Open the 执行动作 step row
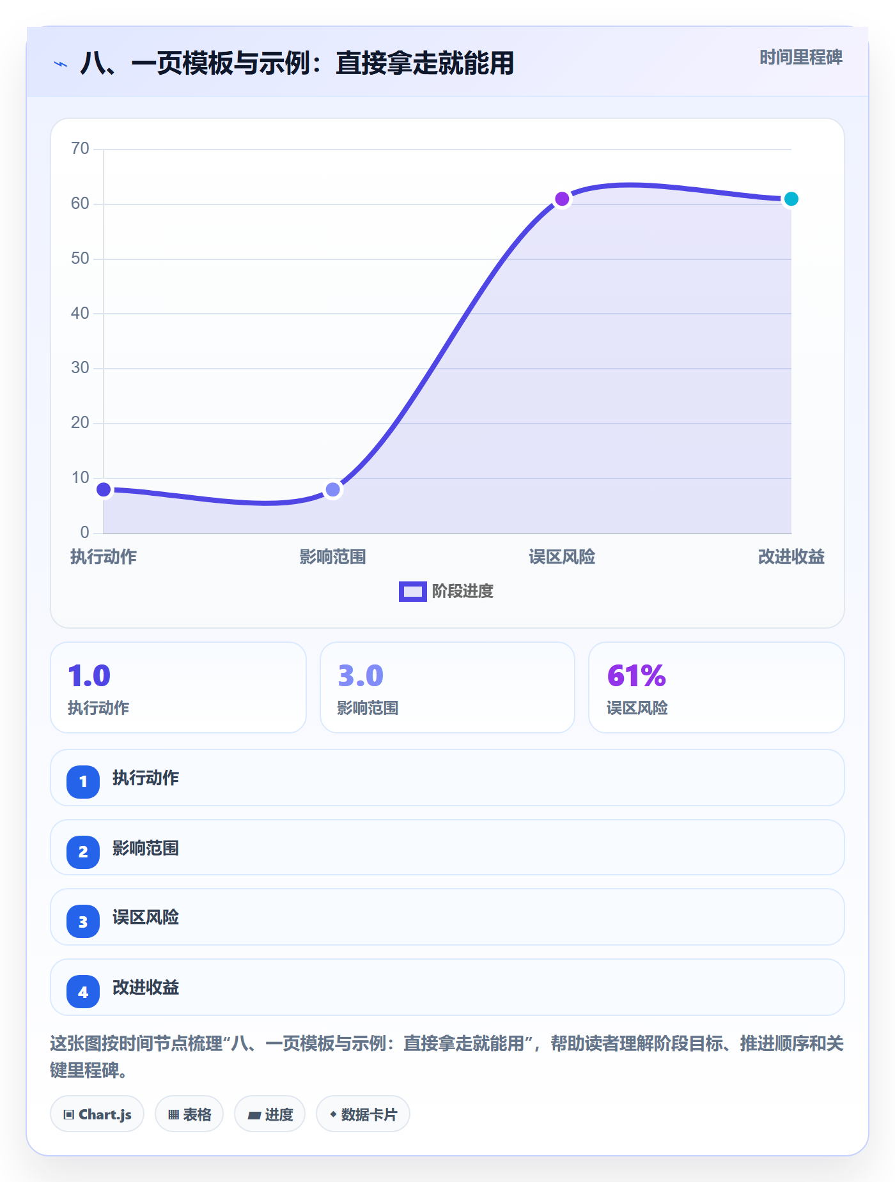895x1182 pixels. coord(447,778)
